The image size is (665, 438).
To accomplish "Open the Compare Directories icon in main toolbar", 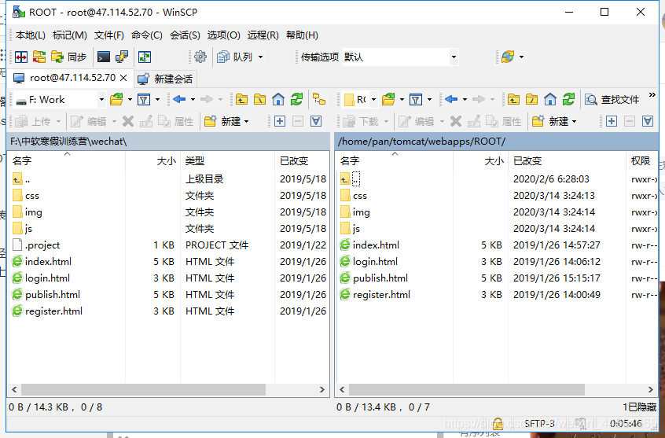I will click(x=20, y=57).
